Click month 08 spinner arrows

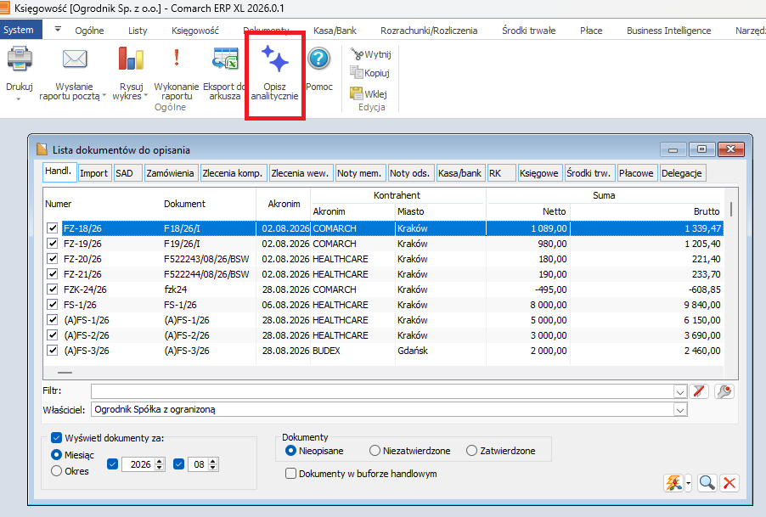tap(212, 464)
